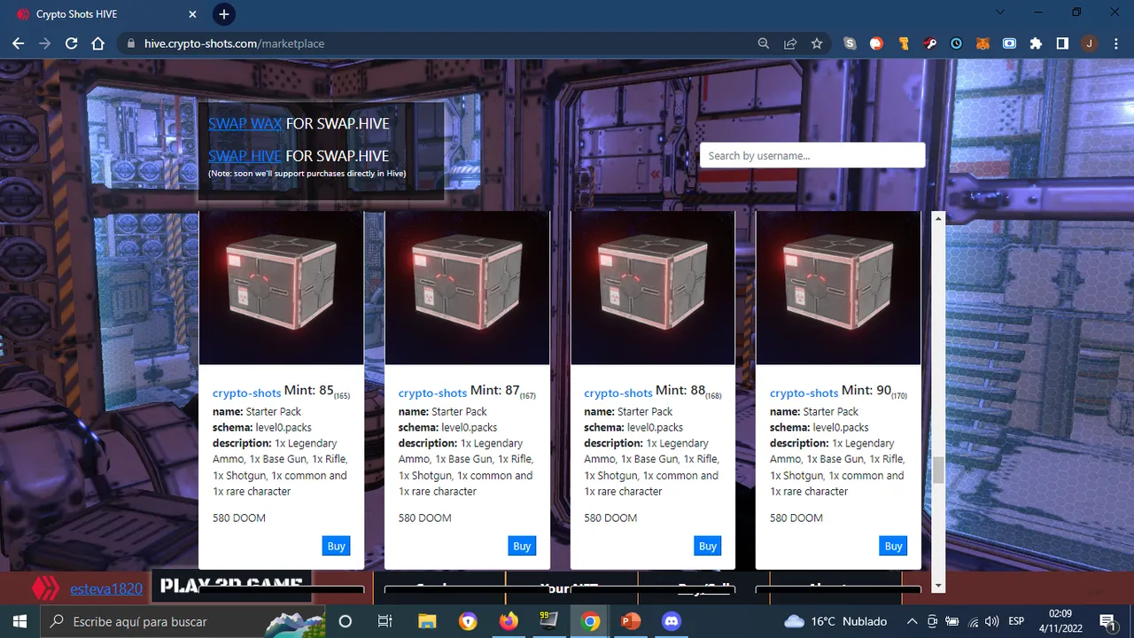
Task: Open the ESP language selector
Action: pyautogui.click(x=1016, y=621)
